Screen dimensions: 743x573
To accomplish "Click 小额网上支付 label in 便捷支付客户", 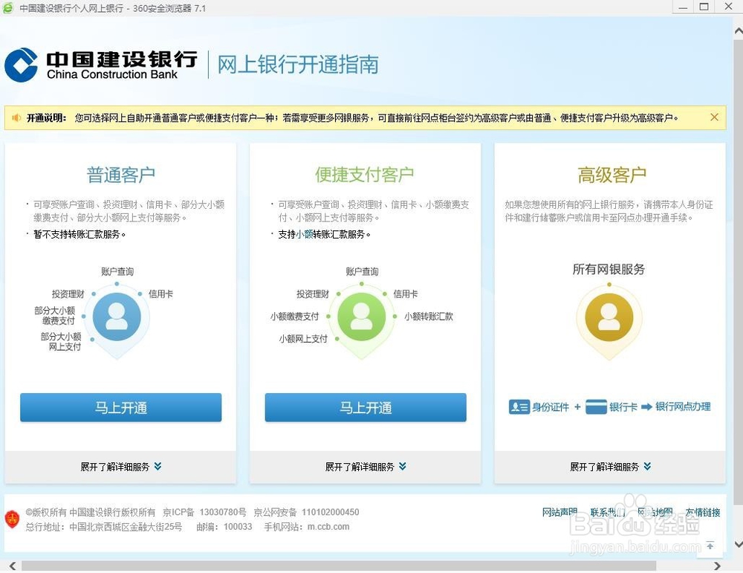I will pos(303,339).
